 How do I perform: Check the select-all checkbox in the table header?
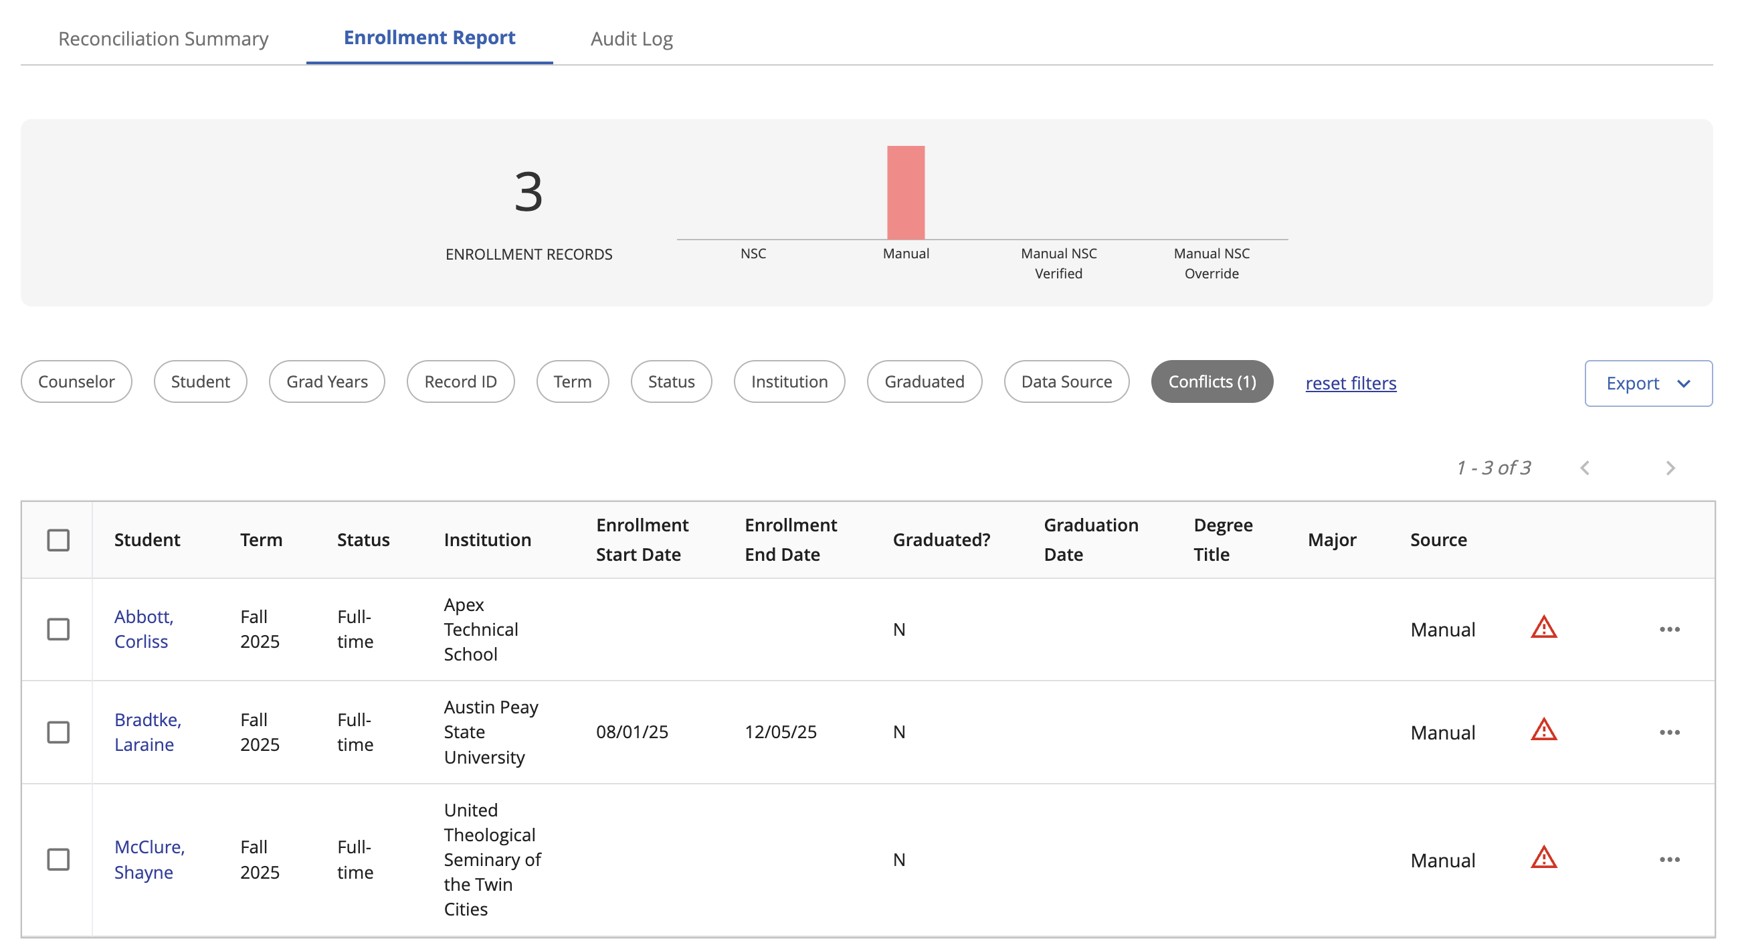[x=58, y=540]
